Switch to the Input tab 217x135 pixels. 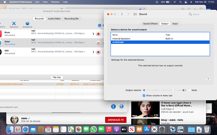(x=175, y=24)
